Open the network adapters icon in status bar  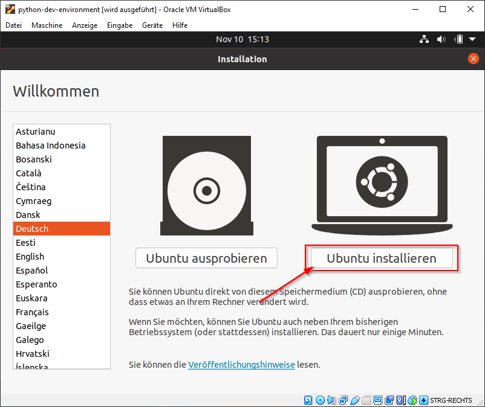pos(343,400)
